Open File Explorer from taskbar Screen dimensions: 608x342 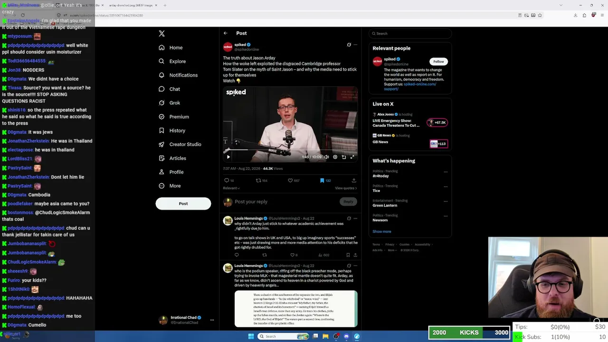pyautogui.click(x=325, y=336)
